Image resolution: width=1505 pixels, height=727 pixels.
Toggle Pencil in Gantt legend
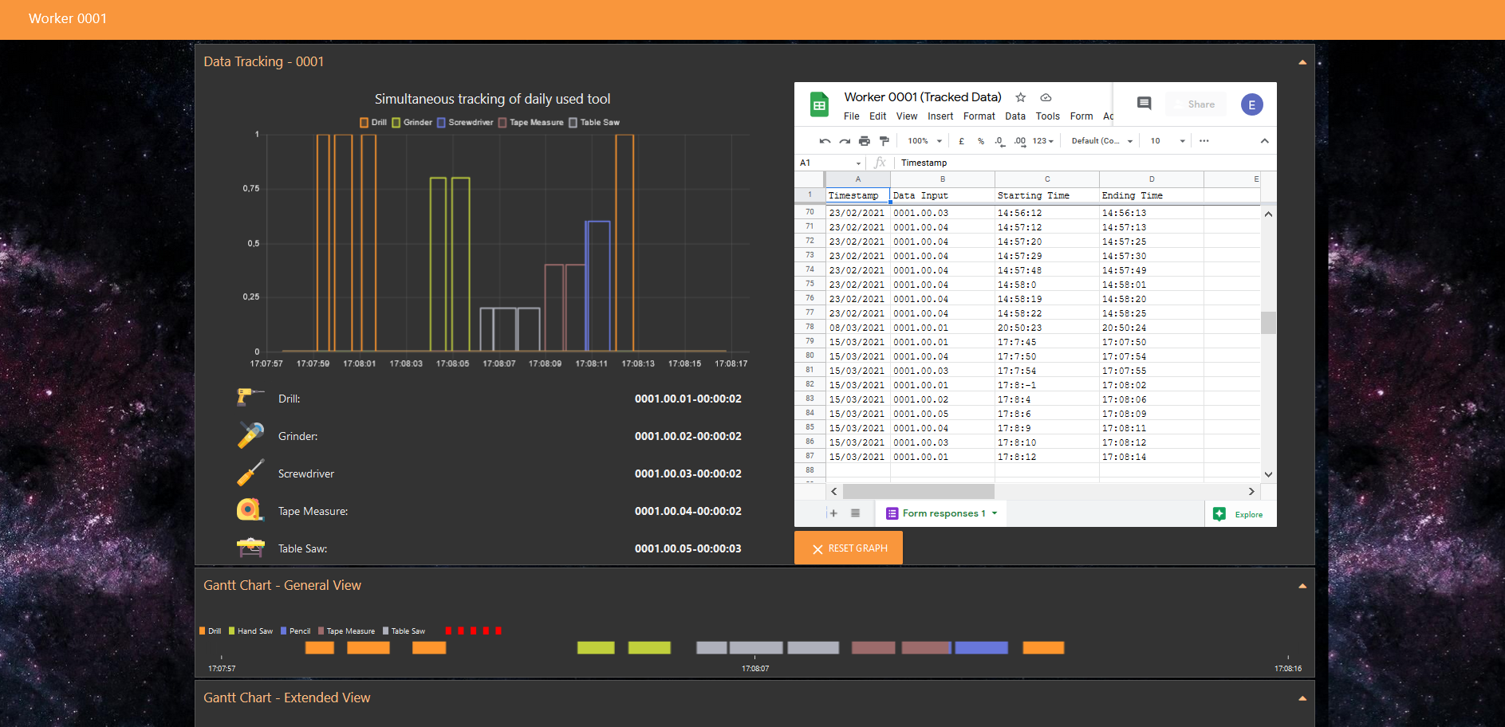(x=295, y=631)
